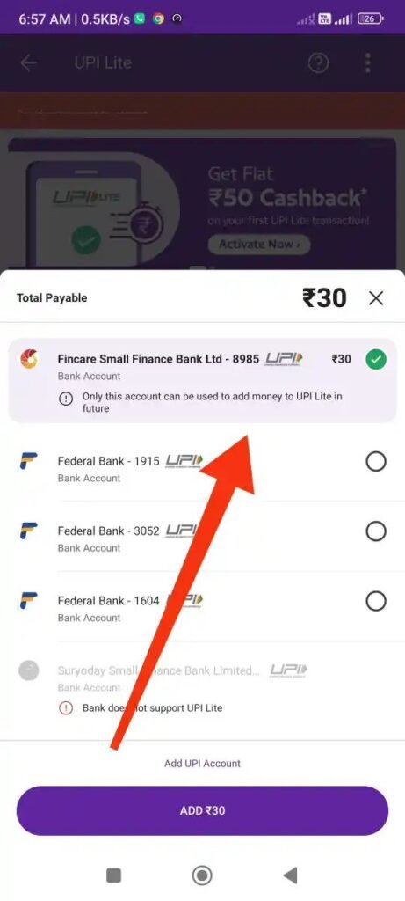The height and width of the screenshot is (901, 405).
Task: Select Federal Bank - 3052 radio button
Action: click(x=376, y=531)
